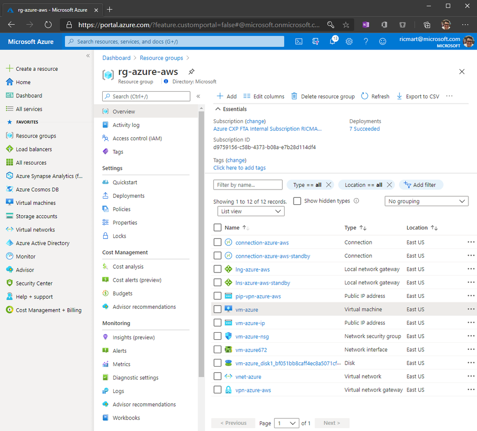Screen dimensions: 477x431
Task: Click the Delete resource group button
Action: coord(323,96)
